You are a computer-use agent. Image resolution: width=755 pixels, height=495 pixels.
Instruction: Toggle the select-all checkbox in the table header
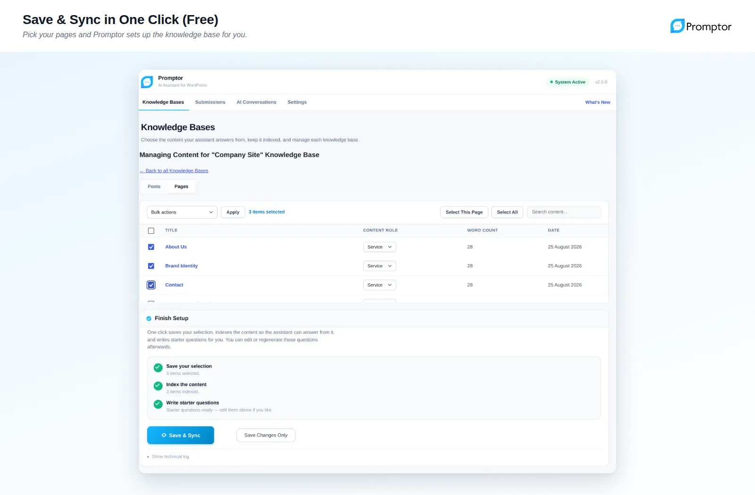pos(151,231)
